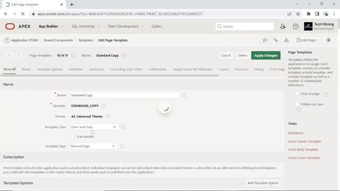This screenshot has height=191, width=340.
Task: Click the browser bookmark star icon
Action: pos(298,14)
